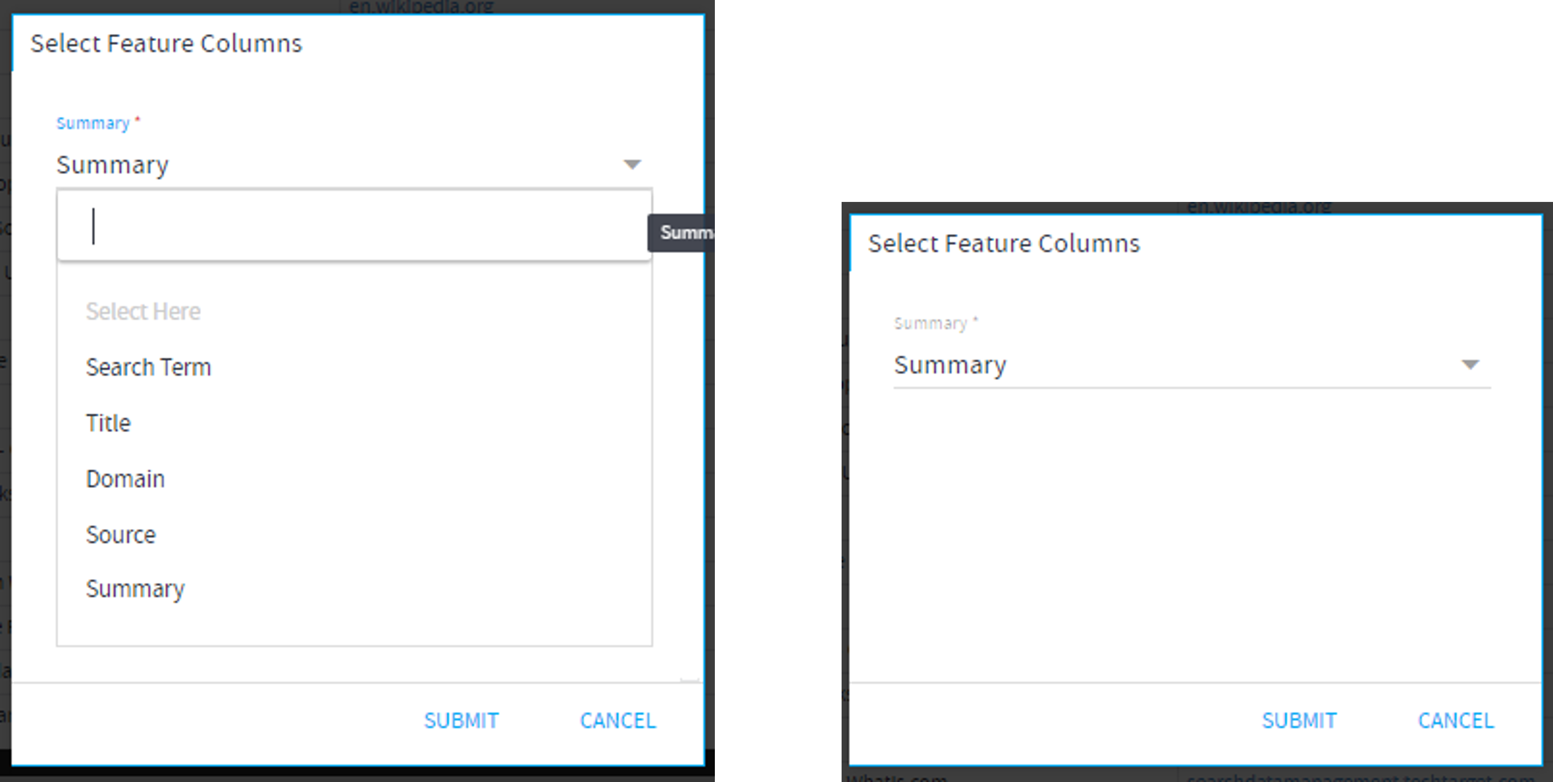Screen dimensions: 1553x782
Task: Click the Select Here placeholder option
Action: click(143, 311)
